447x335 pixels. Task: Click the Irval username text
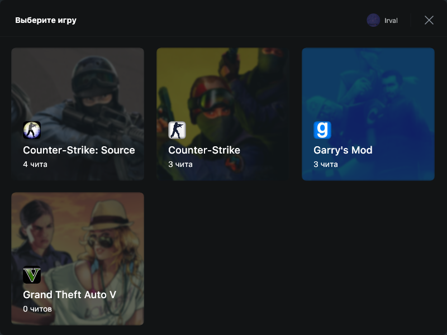(391, 21)
